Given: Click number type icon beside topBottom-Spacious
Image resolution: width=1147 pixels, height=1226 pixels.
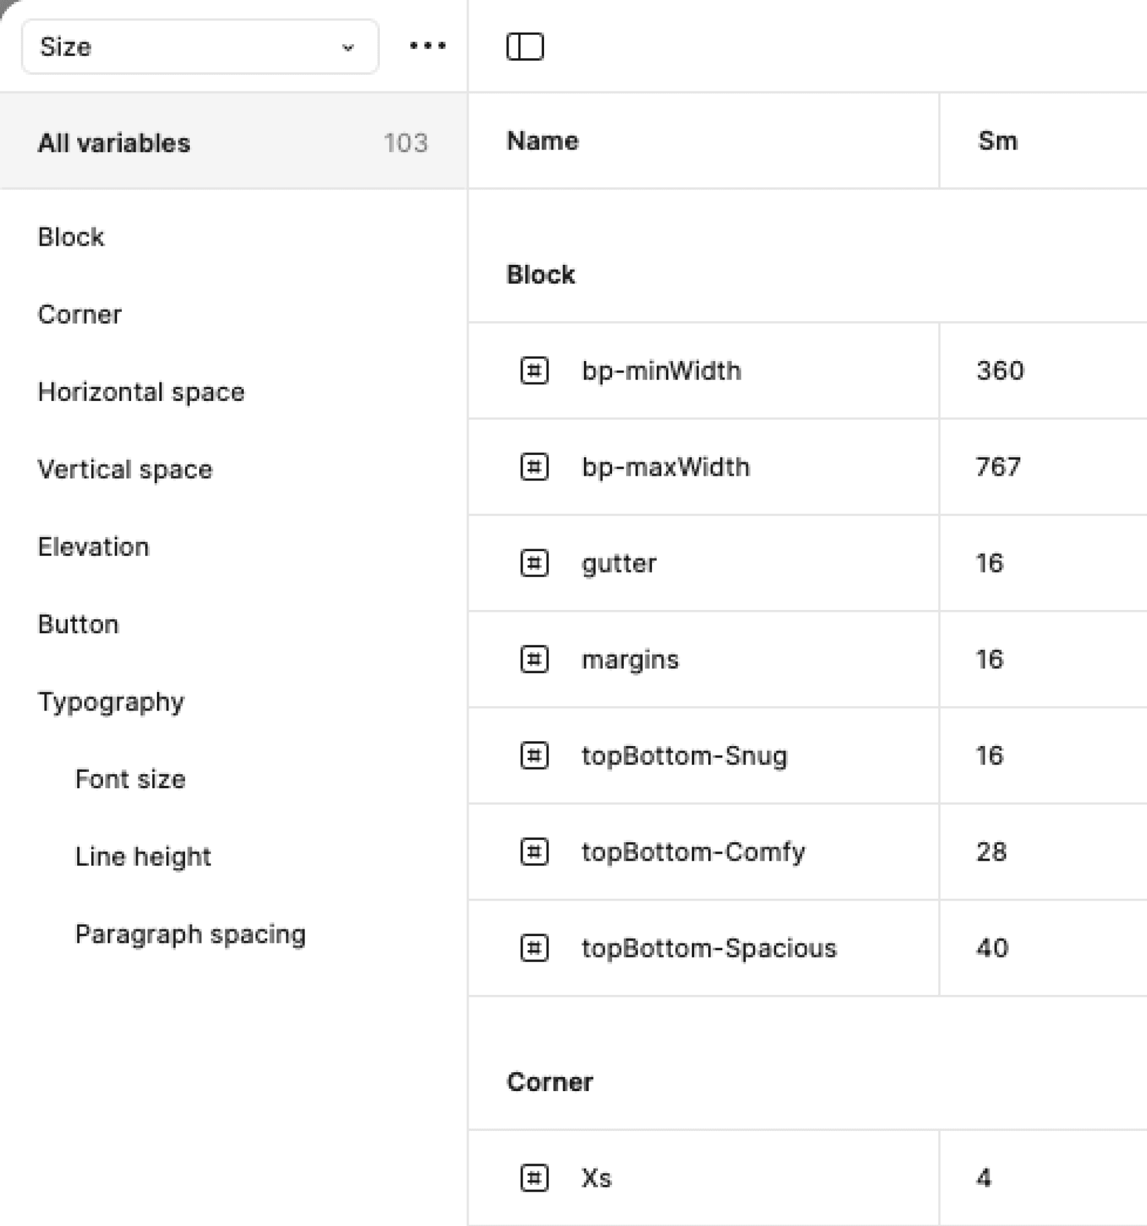Looking at the screenshot, I should [x=534, y=948].
